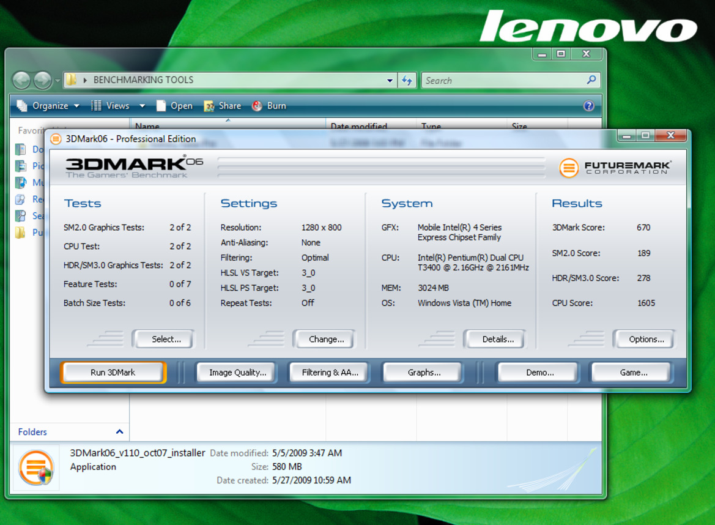Click Explorer Forward arrow button
The width and height of the screenshot is (715, 525).
coord(42,81)
